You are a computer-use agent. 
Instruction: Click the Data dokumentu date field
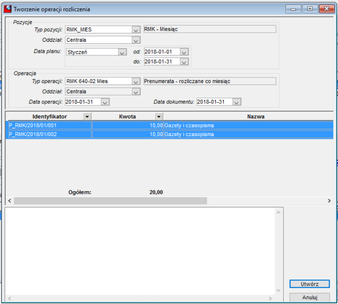(215, 102)
